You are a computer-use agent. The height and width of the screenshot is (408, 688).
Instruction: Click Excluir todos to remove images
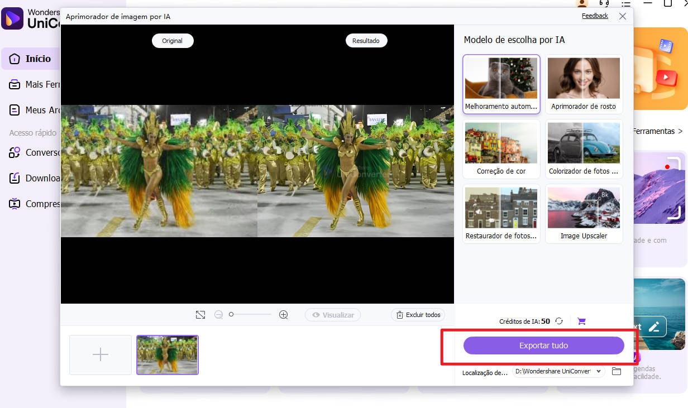418,315
